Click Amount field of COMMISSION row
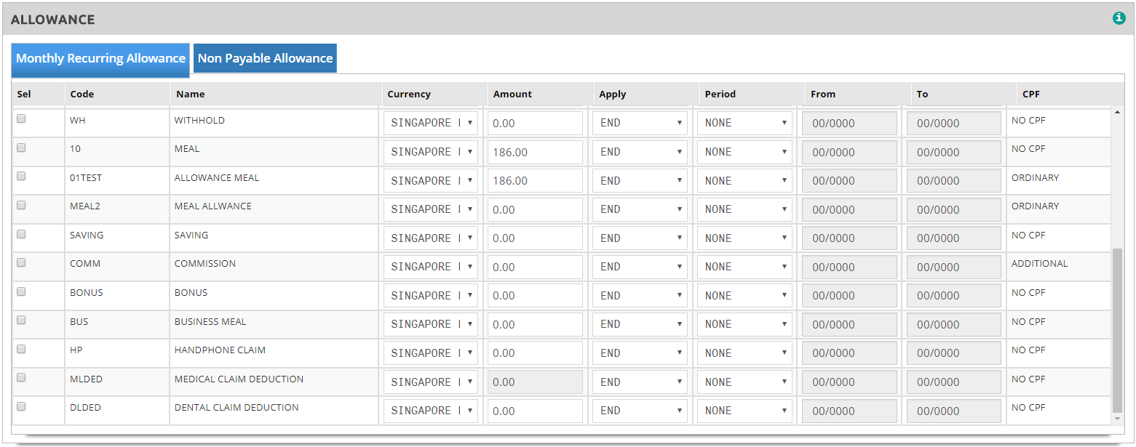Screen dimensions: 1136x447 (x=535, y=267)
